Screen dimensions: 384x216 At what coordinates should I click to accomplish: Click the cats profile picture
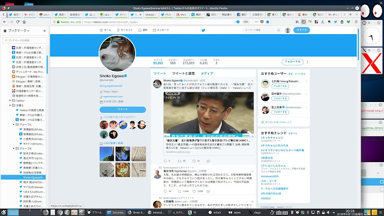[x=117, y=53]
